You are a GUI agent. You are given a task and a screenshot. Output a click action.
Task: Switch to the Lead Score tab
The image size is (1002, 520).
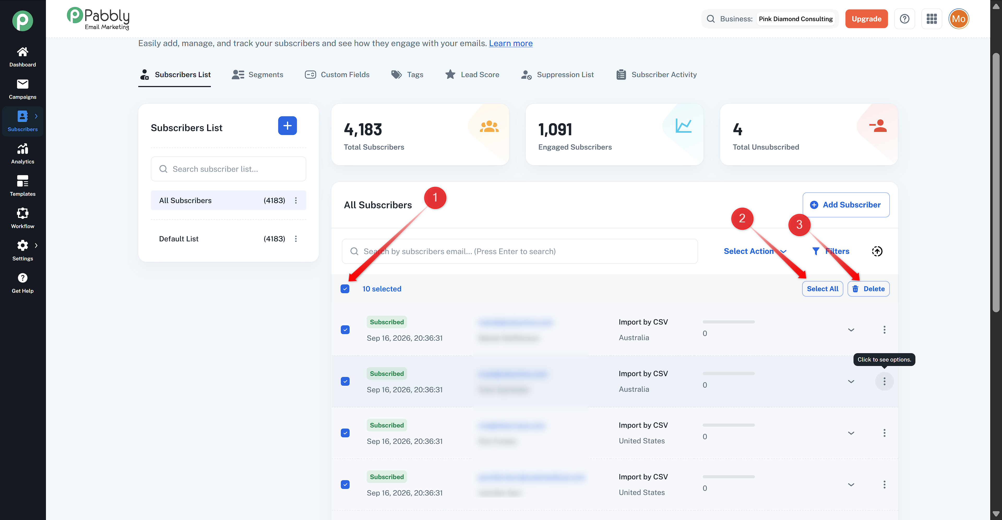point(472,75)
